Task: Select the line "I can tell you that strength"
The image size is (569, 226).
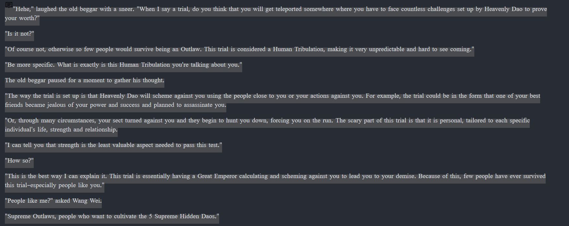Action: coord(113,145)
